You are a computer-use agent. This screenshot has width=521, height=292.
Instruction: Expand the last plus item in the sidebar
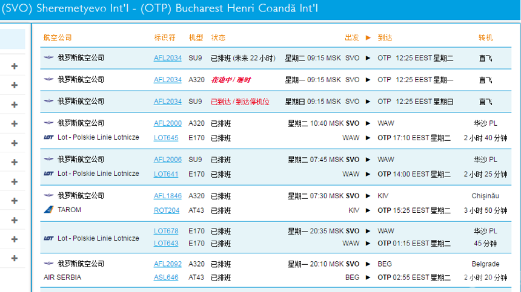tap(15, 258)
